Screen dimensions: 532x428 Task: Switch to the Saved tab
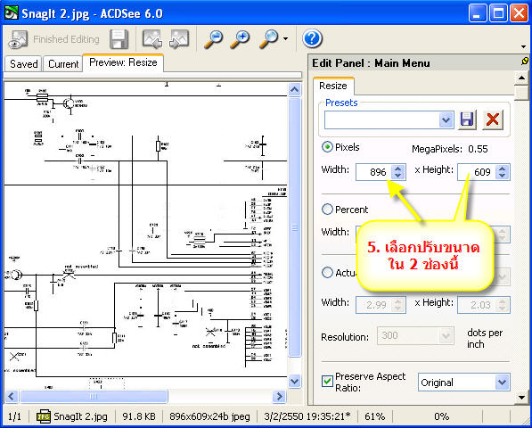point(24,64)
